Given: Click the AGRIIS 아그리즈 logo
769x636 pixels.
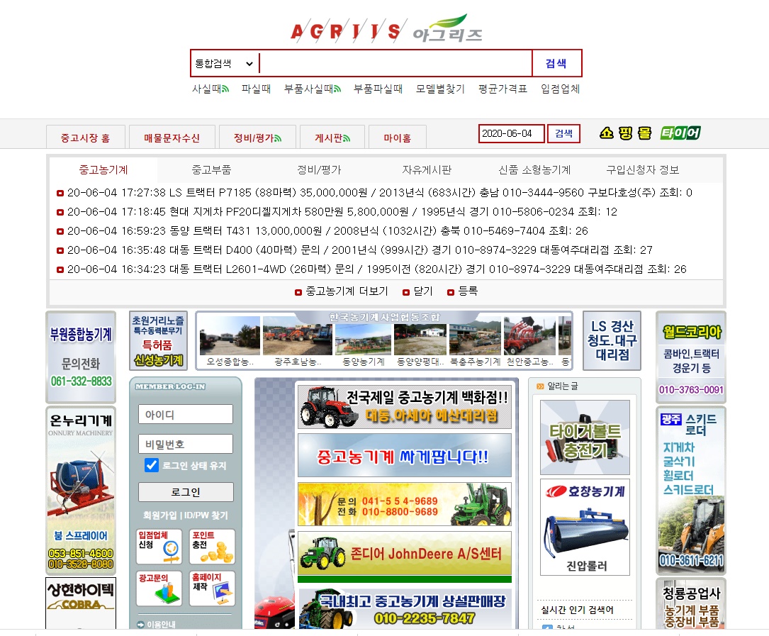Looking at the screenshot, I should click(x=386, y=29).
